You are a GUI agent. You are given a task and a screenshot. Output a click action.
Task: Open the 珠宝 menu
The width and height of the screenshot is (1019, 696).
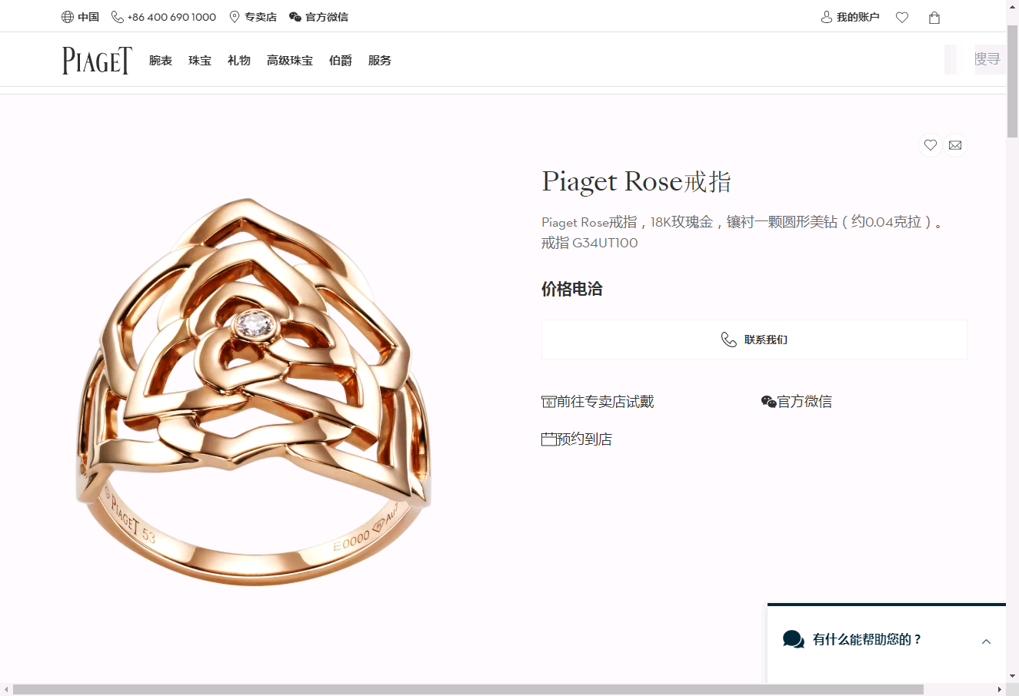(x=200, y=61)
